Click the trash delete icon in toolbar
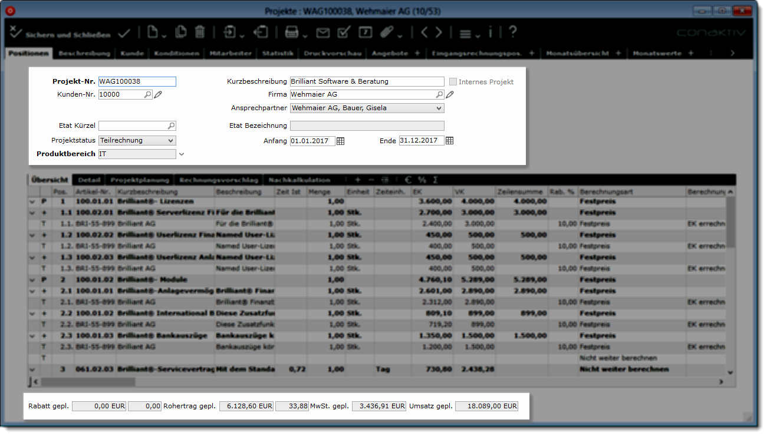This screenshot has height=436, width=767. pyautogui.click(x=200, y=32)
